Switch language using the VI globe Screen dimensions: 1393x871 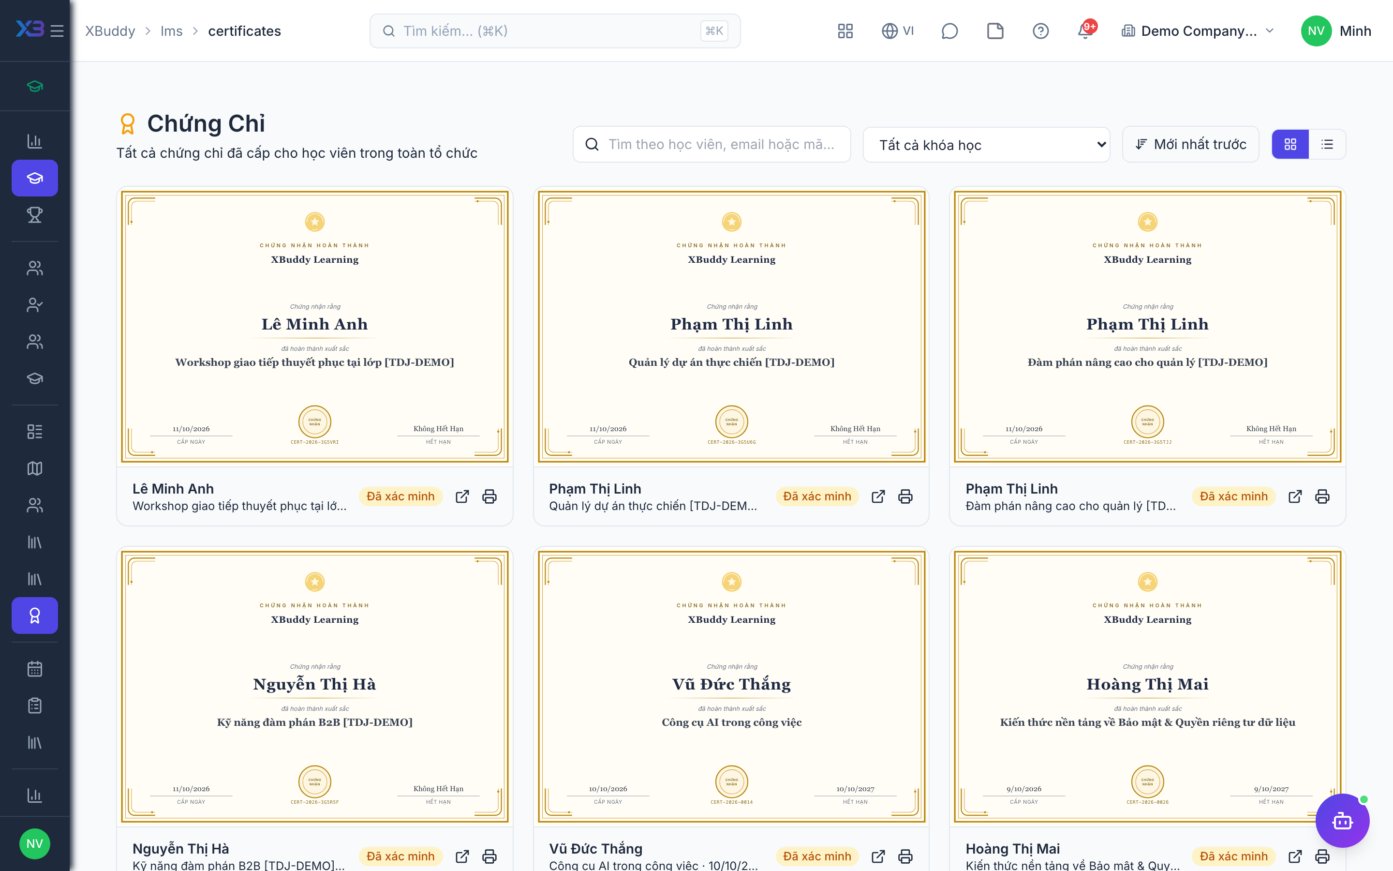898,31
